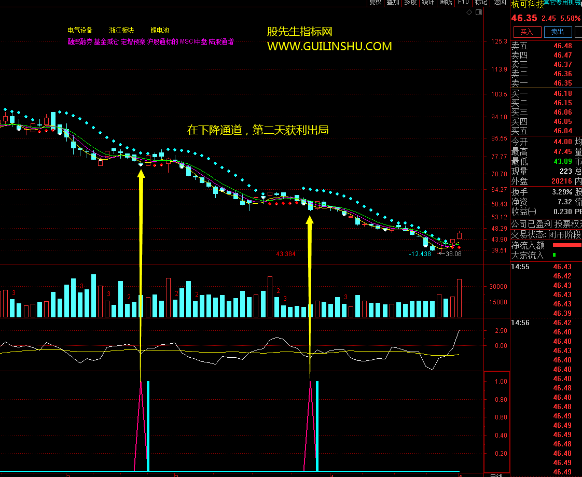Click the 标记 mark toolbar item
The width and height of the screenshot is (582, 477).
pyautogui.click(x=481, y=3)
